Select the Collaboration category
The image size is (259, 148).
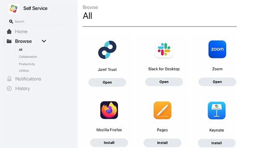[28, 57]
